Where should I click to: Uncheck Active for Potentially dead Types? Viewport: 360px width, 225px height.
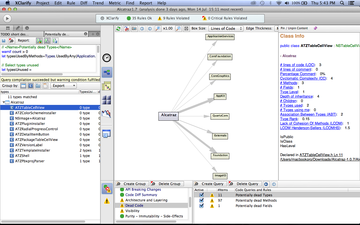point(201,195)
